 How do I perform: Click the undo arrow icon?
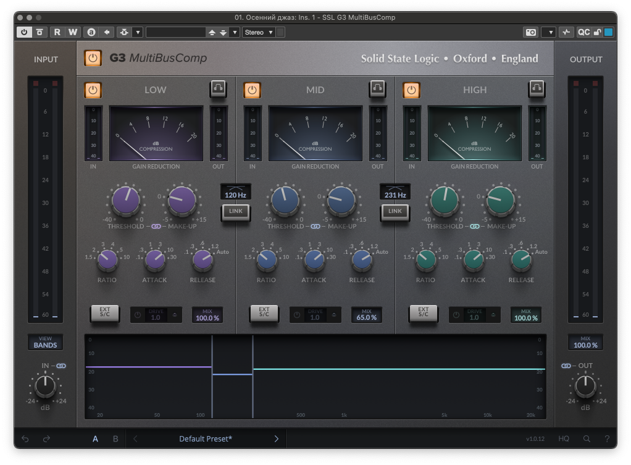[x=25, y=439]
